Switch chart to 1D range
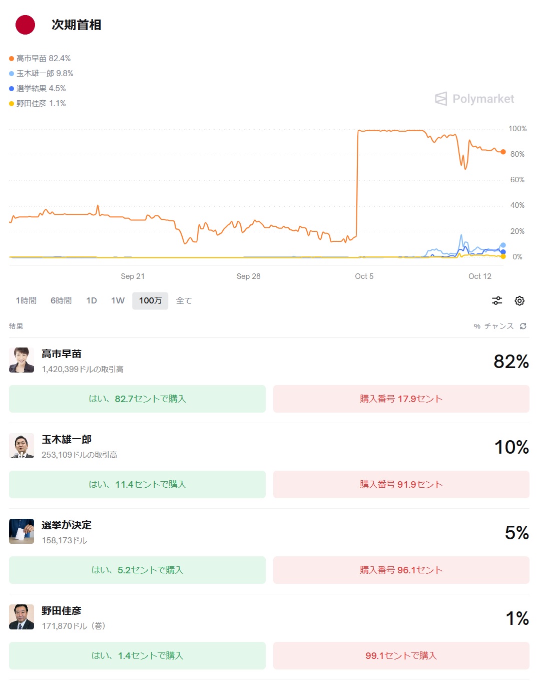Viewport: 538px width, 681px height. [x=92, y=300]
